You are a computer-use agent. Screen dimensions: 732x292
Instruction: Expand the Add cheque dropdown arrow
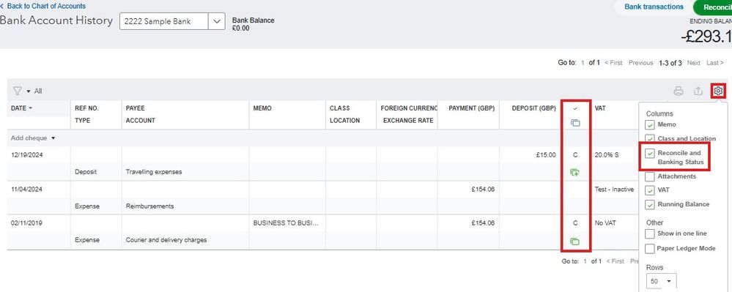pos(53,138)
